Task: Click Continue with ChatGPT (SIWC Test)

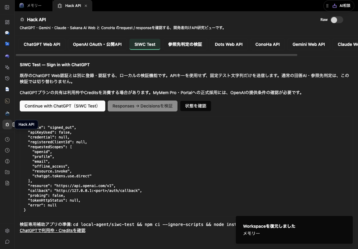Action: [x=62, y=106]
